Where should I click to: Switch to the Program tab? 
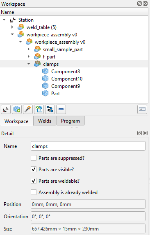coord(70,121)
